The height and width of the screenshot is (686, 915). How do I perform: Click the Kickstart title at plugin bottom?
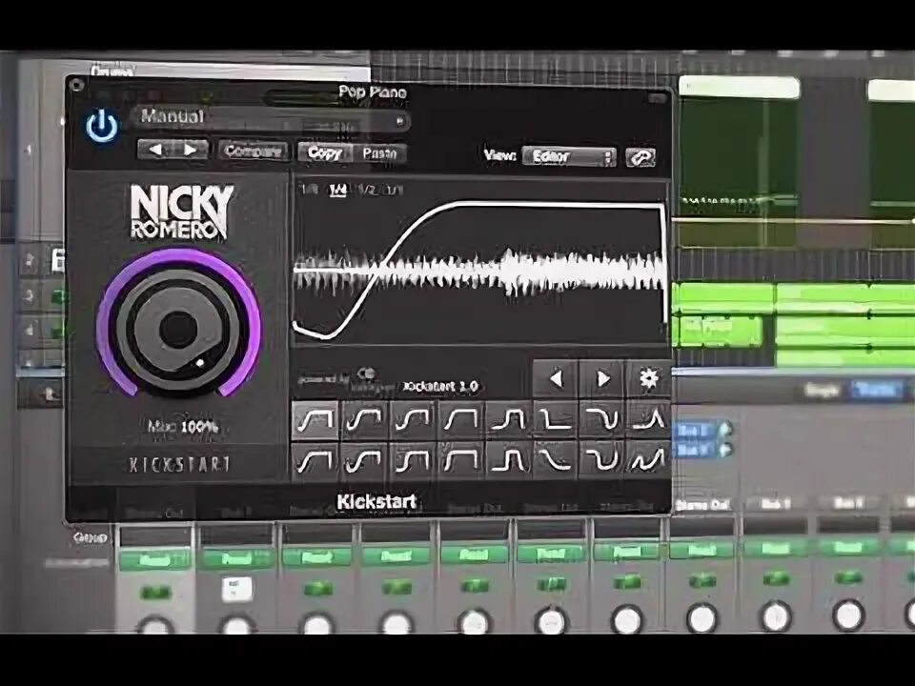[x=377, y=502]
